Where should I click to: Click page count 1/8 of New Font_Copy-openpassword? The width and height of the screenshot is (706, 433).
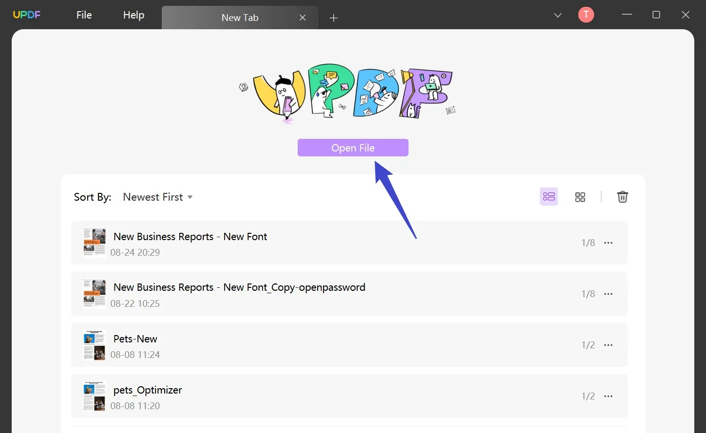(x=588, y=294)
